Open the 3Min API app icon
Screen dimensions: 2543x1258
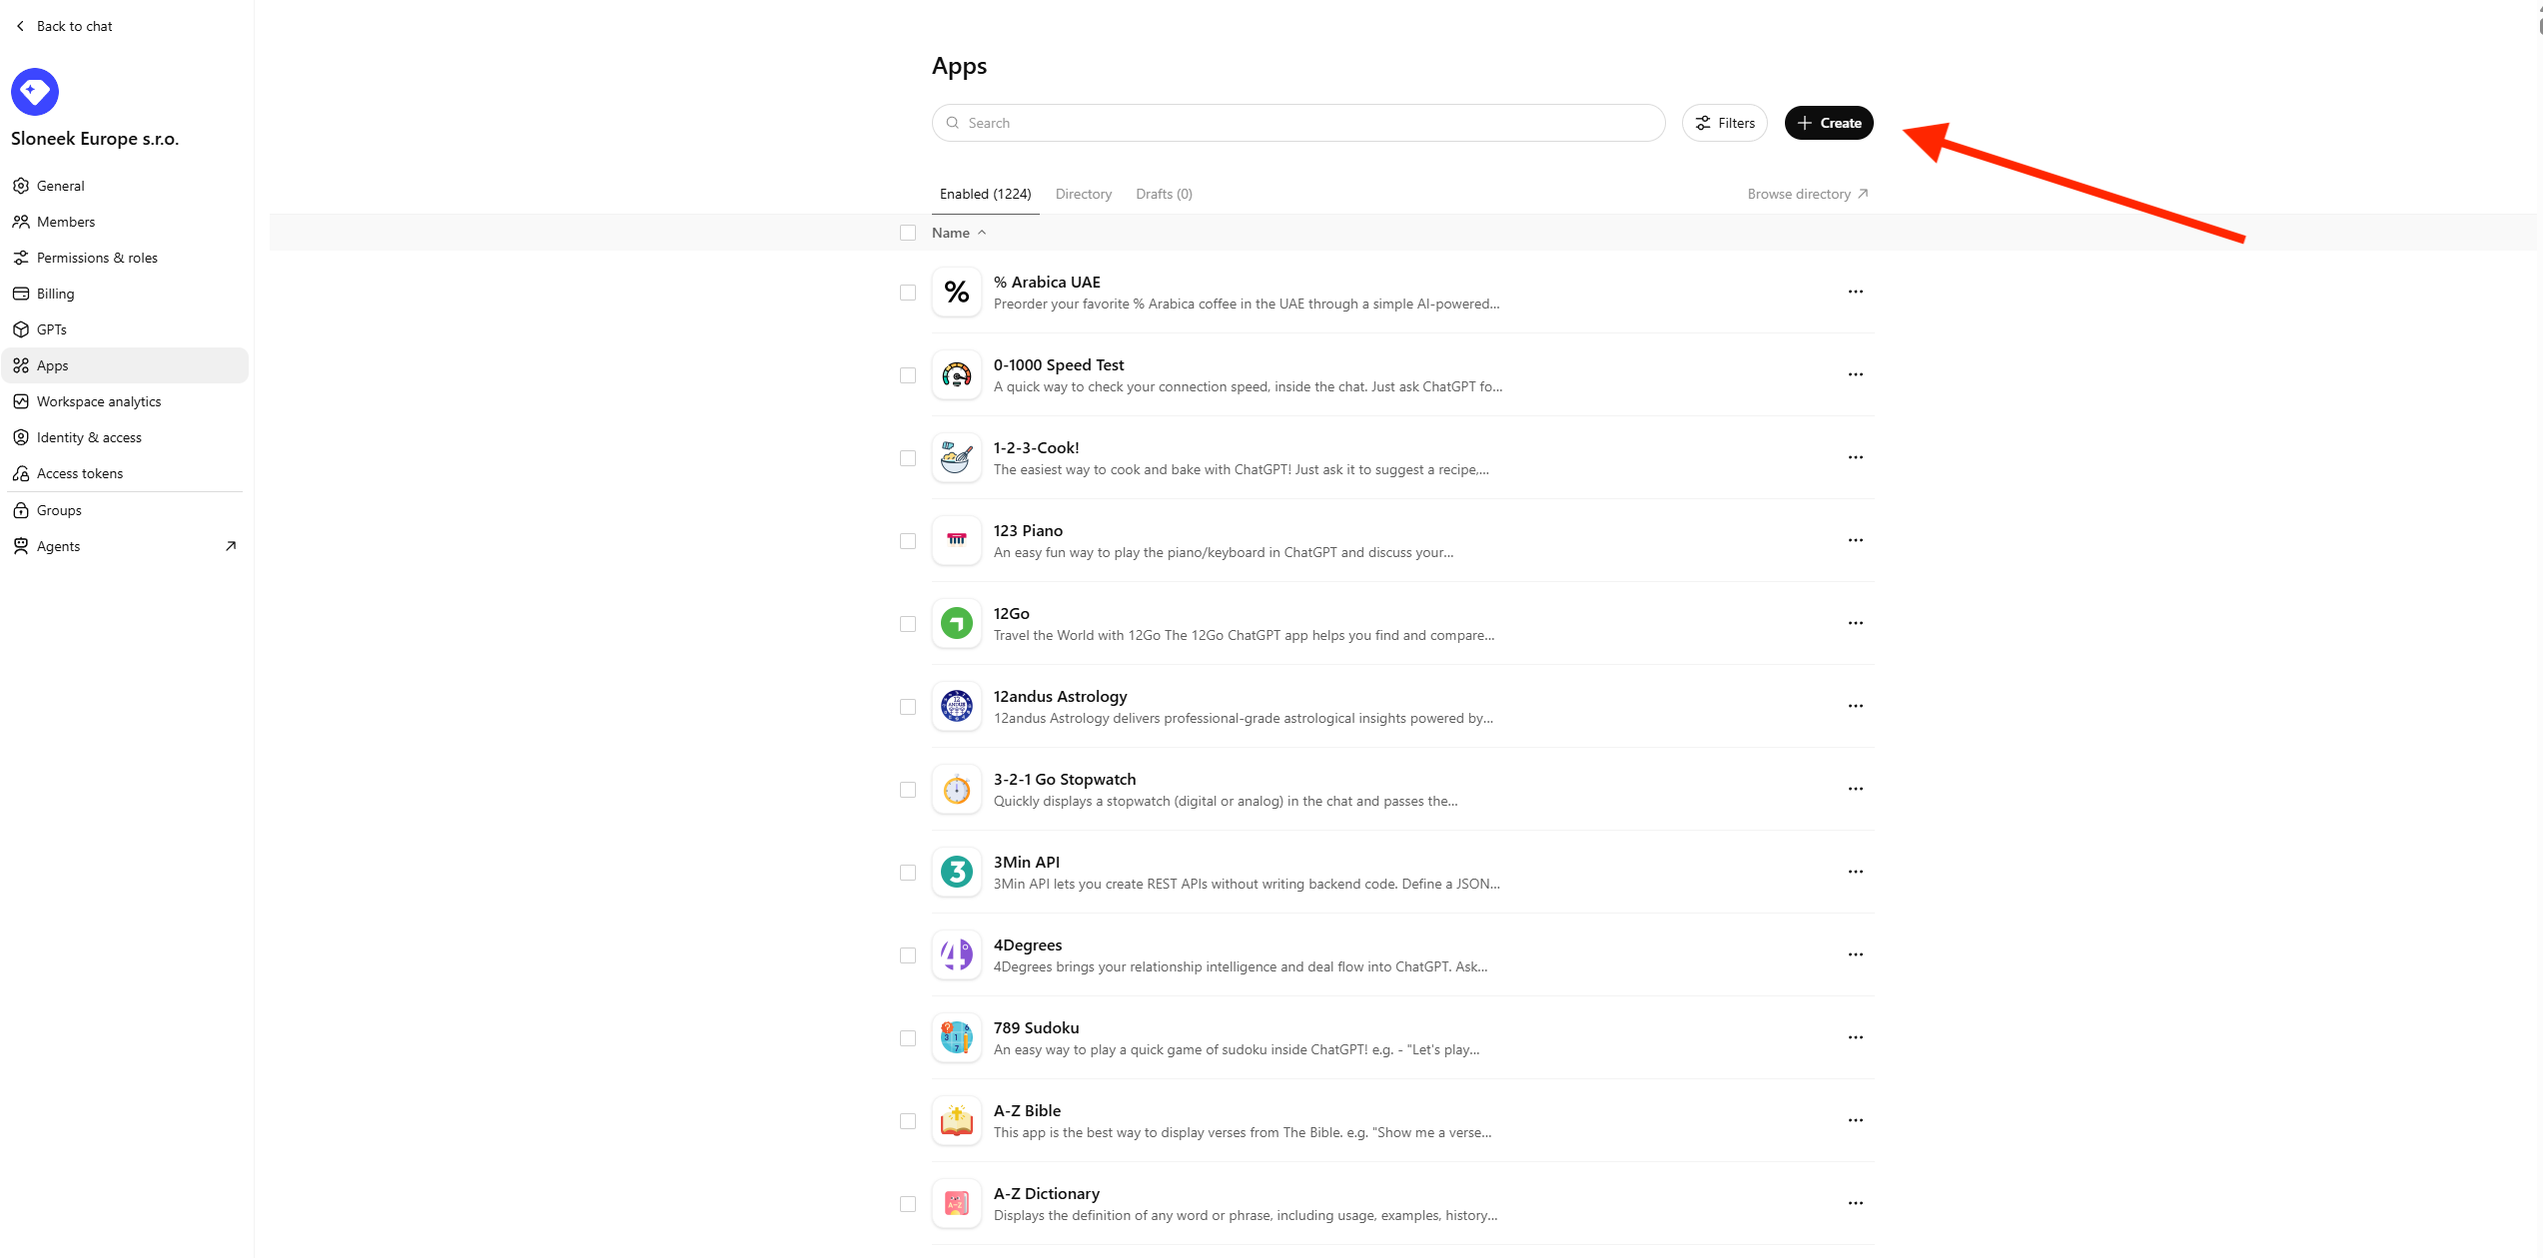(957, 873)
